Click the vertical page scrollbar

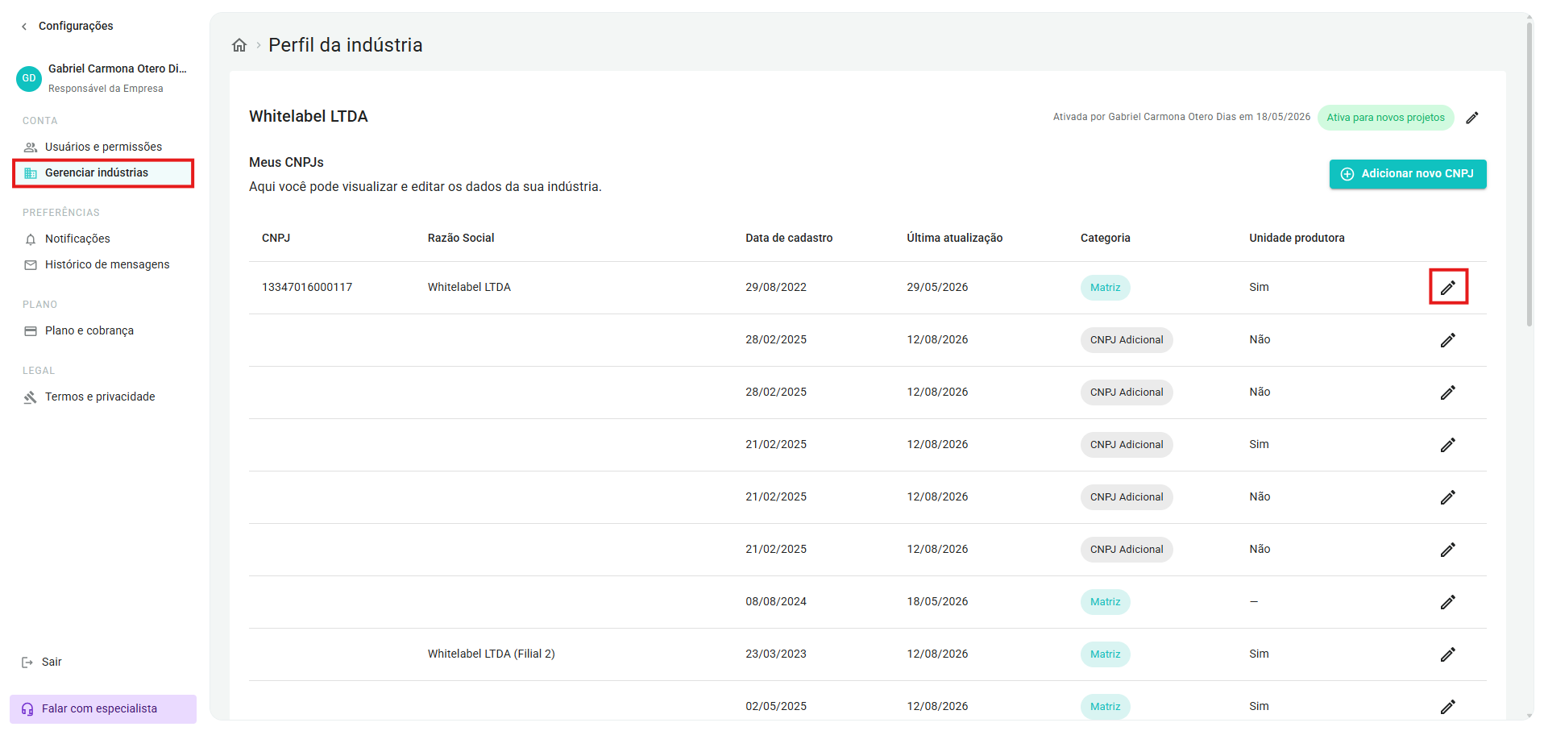pyautogui.click(x=1529, y=173)
